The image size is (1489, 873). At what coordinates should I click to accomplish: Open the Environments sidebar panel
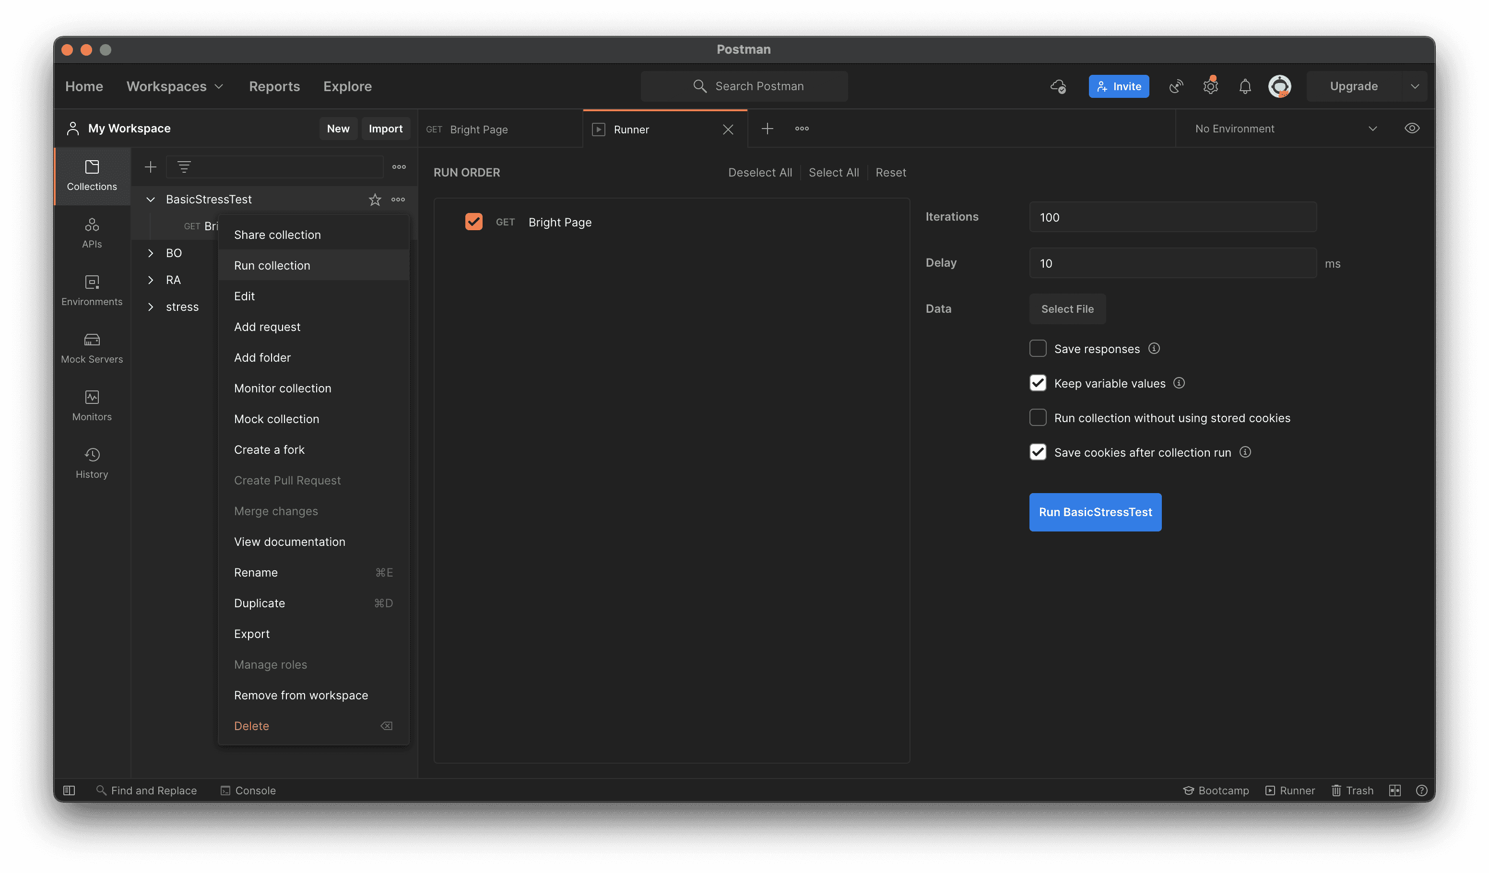click(x=92, y=291)
